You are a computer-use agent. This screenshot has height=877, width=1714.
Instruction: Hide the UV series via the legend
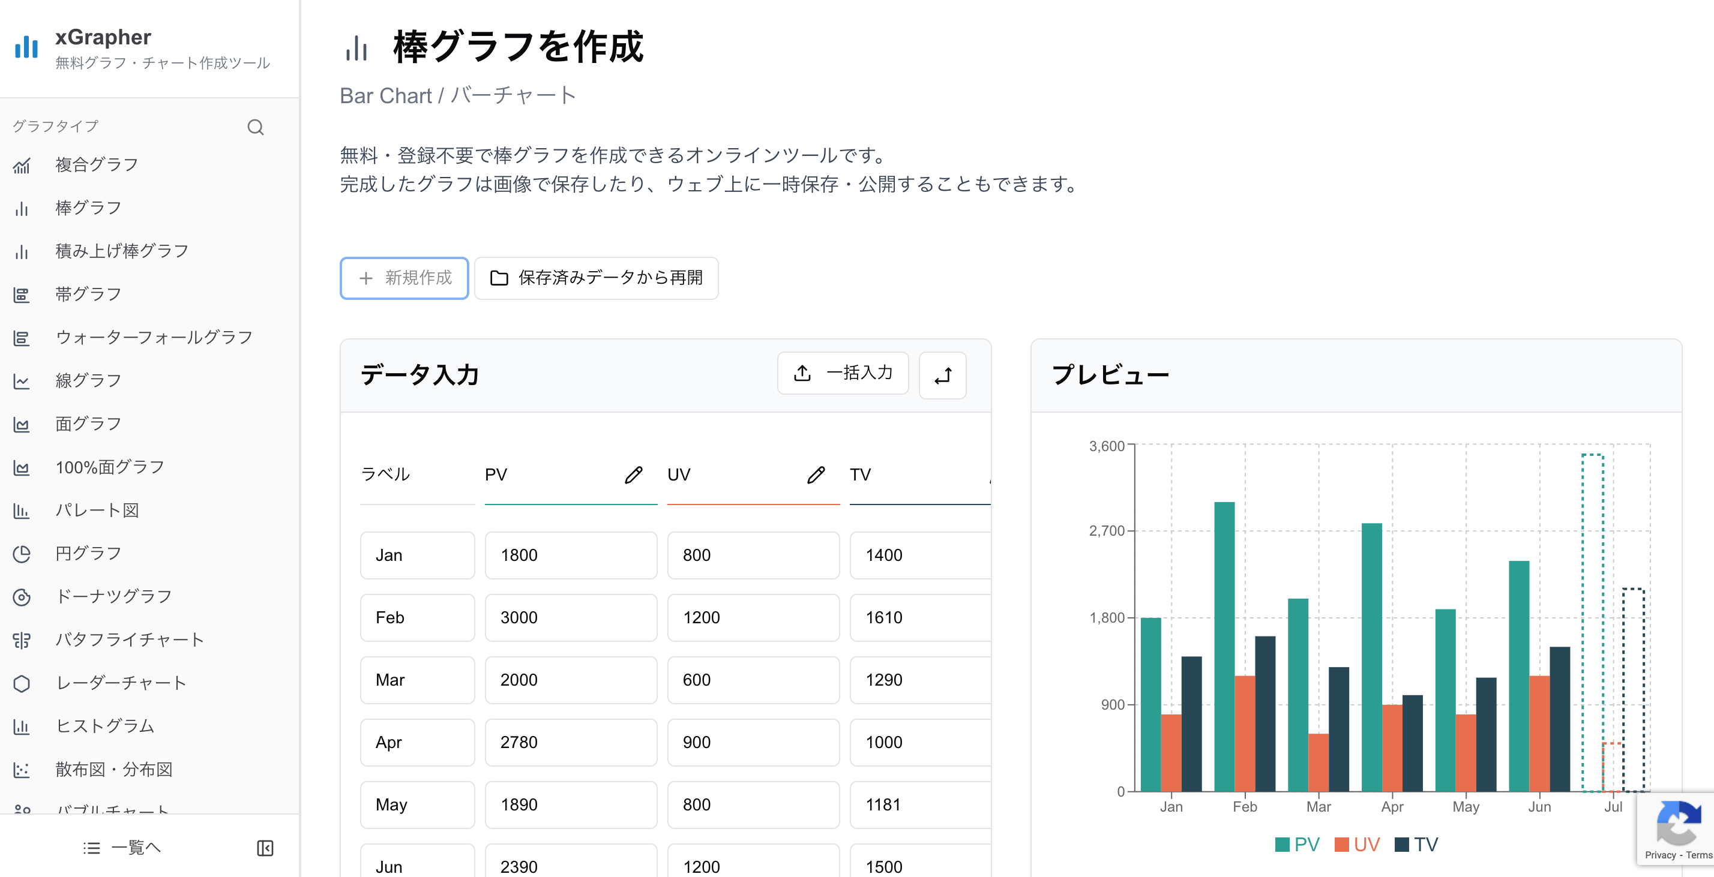pos(1358,844)
